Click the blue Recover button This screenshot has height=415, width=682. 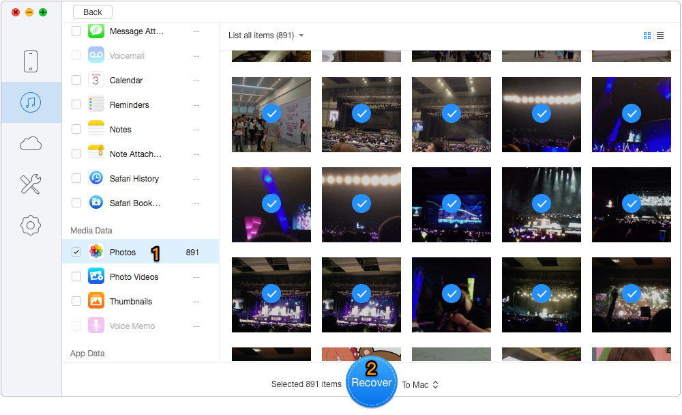pyautogui.click(x=372, y=382)
